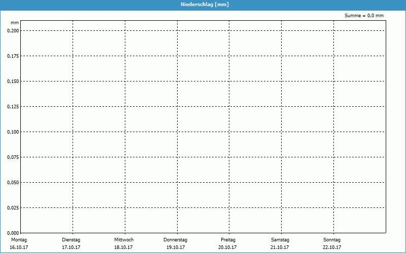The height and width of the screenshot is (253, 406).
Task: Select the Mittwoch day label
Action: [124, 240]
